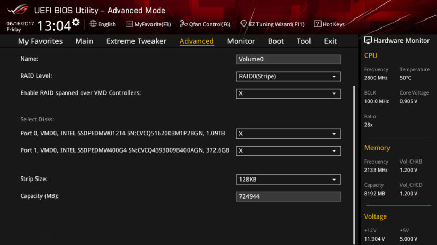Select the Exit menu item
This screenshot has width=437, height=245.
[x=330, y=41]
